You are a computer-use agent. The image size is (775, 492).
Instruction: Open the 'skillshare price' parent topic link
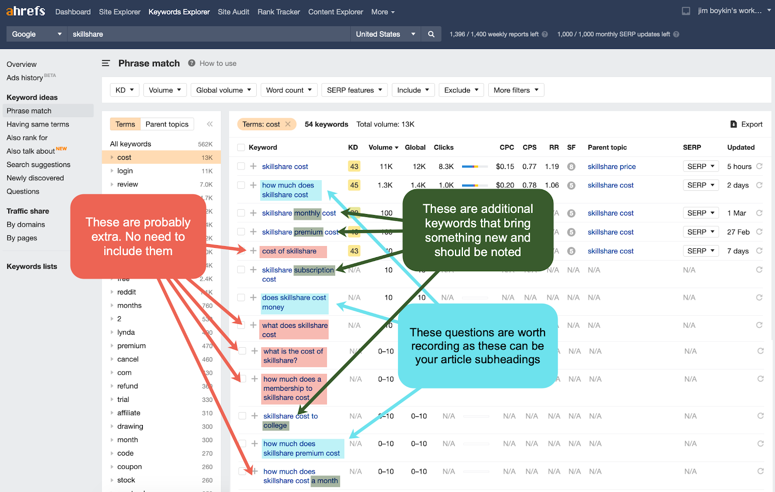(x=612, y=166)
